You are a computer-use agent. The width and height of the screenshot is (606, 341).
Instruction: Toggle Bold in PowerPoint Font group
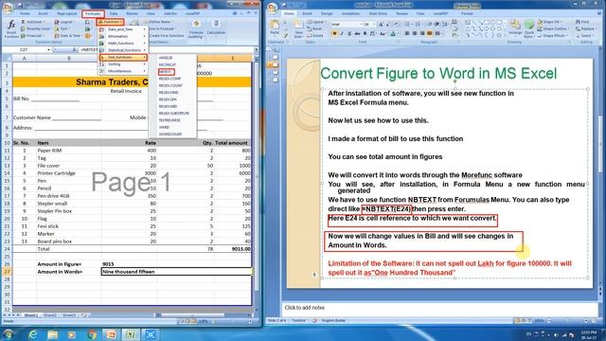[x=334, y=34]
